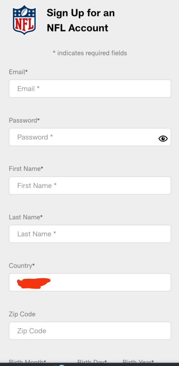Click the Last Name label text
179x366 pixels.
26,217
